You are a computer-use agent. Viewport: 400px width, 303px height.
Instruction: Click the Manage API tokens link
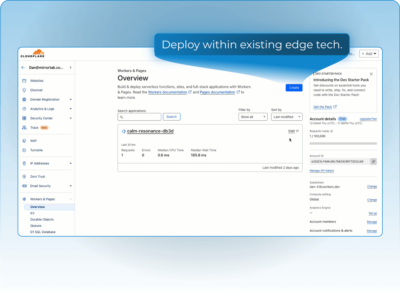point(322,171)
